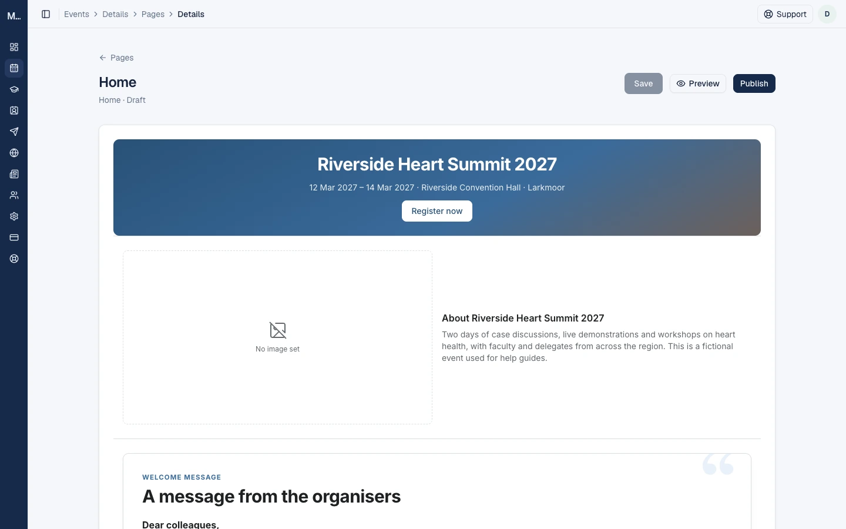The height and width of the screenshot is (529, 846).
Task: Go to Events in the breadcrumb
Action: coord(76,14)
